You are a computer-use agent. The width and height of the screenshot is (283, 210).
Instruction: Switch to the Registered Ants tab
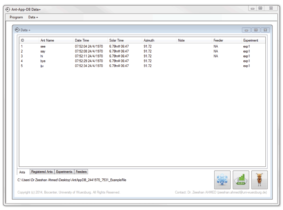pyautogui.click(x=42, y=172)
